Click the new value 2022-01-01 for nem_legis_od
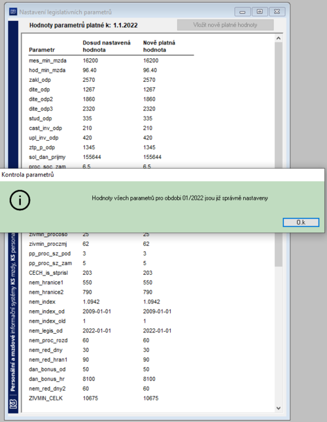 (157, 331)
